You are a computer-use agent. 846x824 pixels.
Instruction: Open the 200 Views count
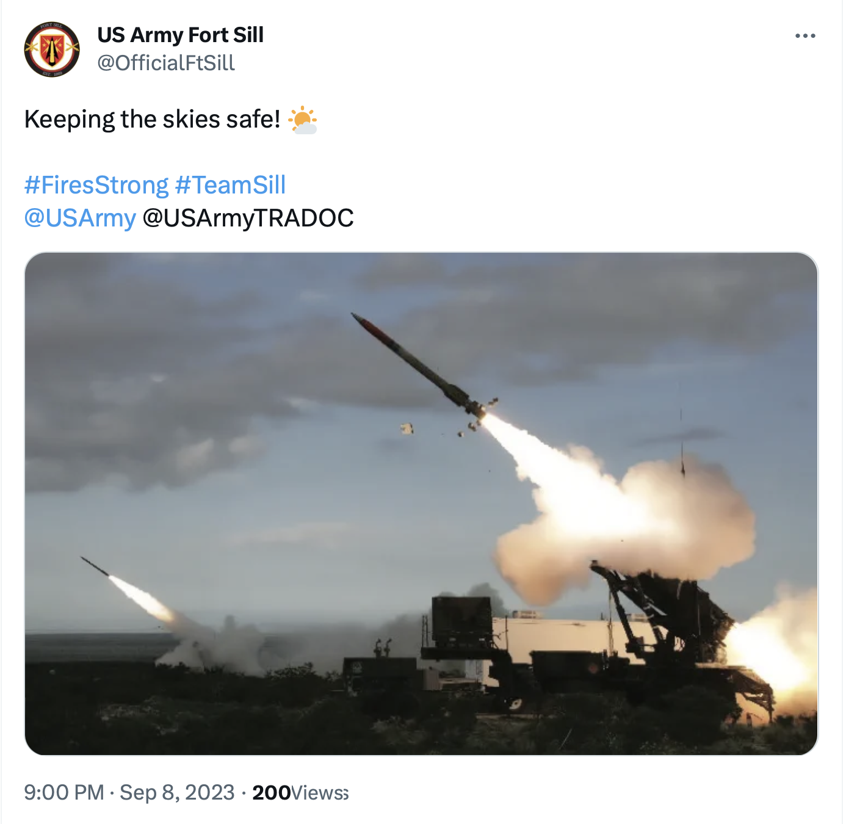pyautogui.click(x=300, y=792)
